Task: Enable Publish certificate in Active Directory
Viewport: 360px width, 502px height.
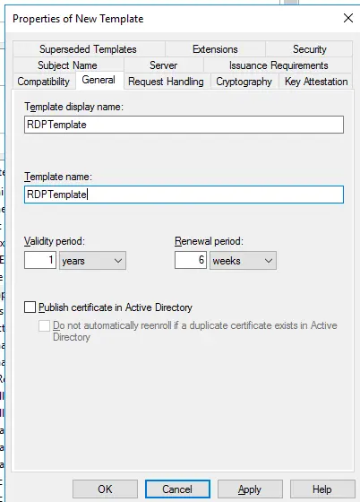Action: tap(30, 307)
